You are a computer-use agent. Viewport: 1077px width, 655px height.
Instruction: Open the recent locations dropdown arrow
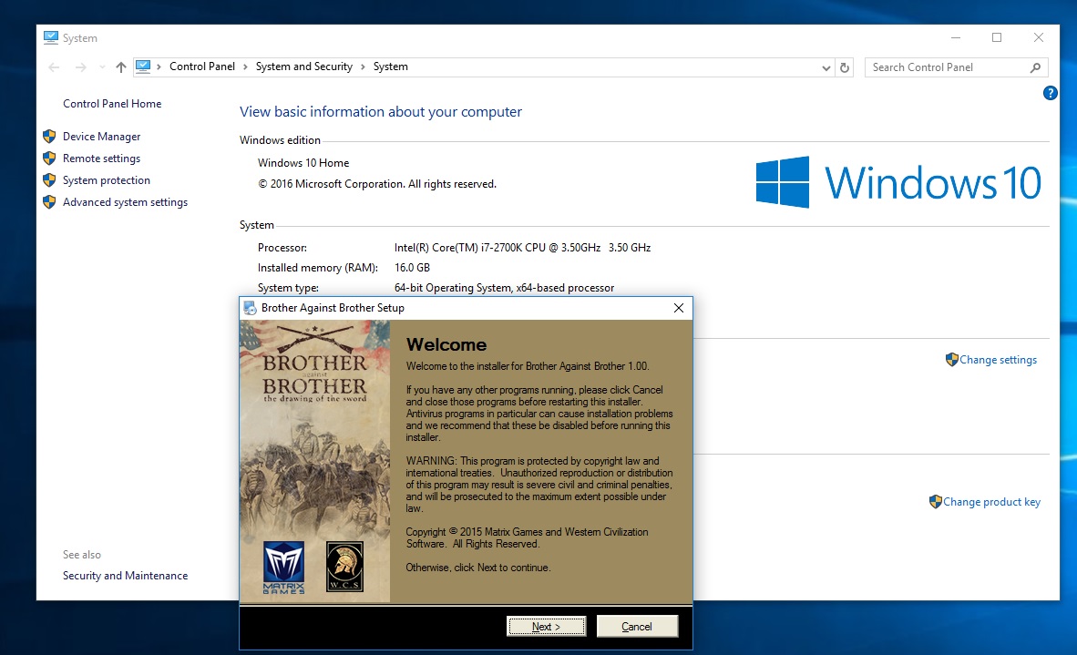(102, 67)
